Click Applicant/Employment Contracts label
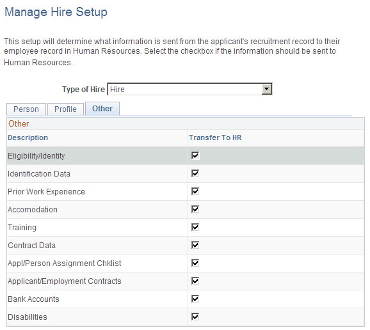 pos(65,281)
